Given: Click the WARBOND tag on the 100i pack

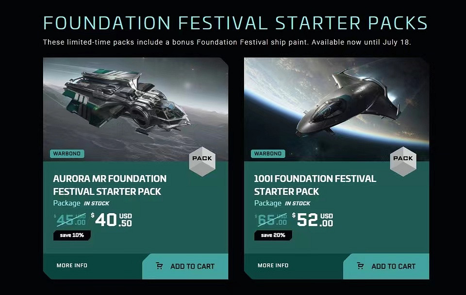Looking at the screenshot, I should coord(267,154).
